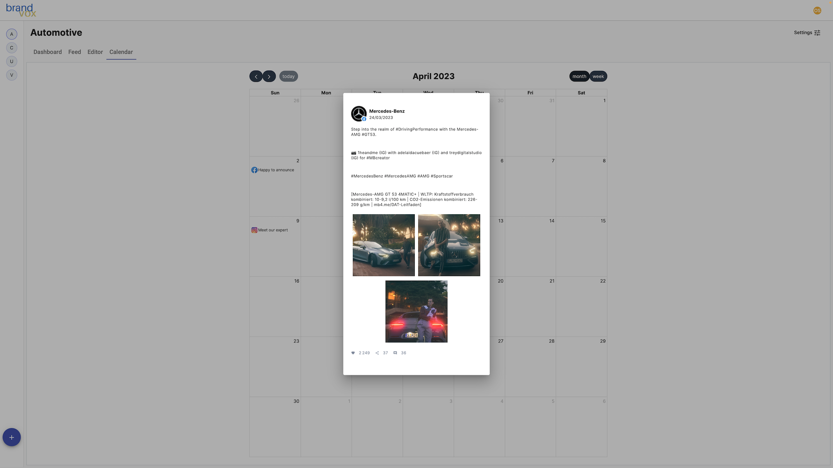
Task: Select the Dashboard tab
Action: 47,52
